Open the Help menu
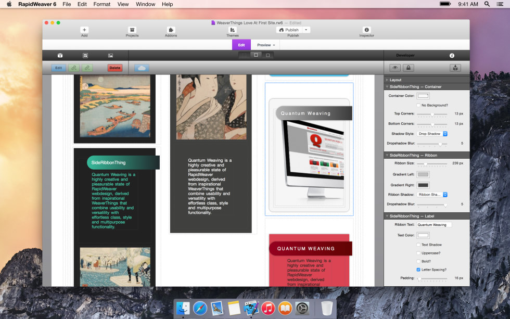The image size is (510, 319). tap(167, 4)
